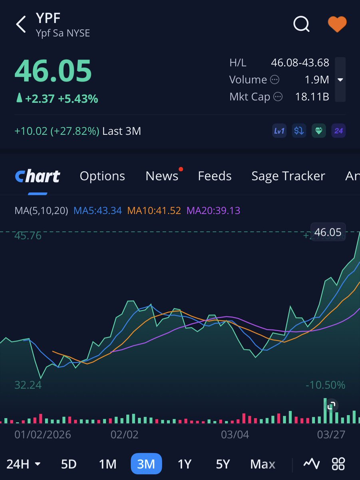Open the search magnifier icon
This screenshot has height=480, width=360.
(301, 24)
